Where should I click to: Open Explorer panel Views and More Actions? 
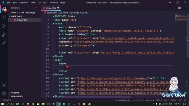37,8
